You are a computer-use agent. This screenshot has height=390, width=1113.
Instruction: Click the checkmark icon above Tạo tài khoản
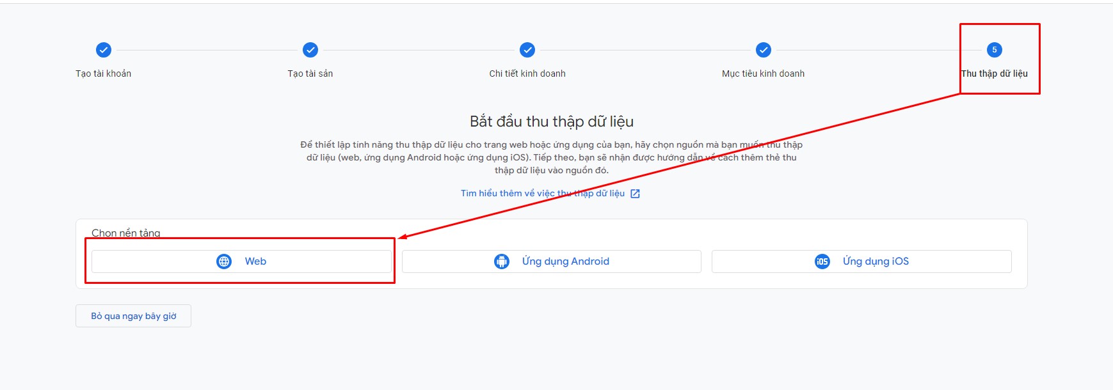104,50
